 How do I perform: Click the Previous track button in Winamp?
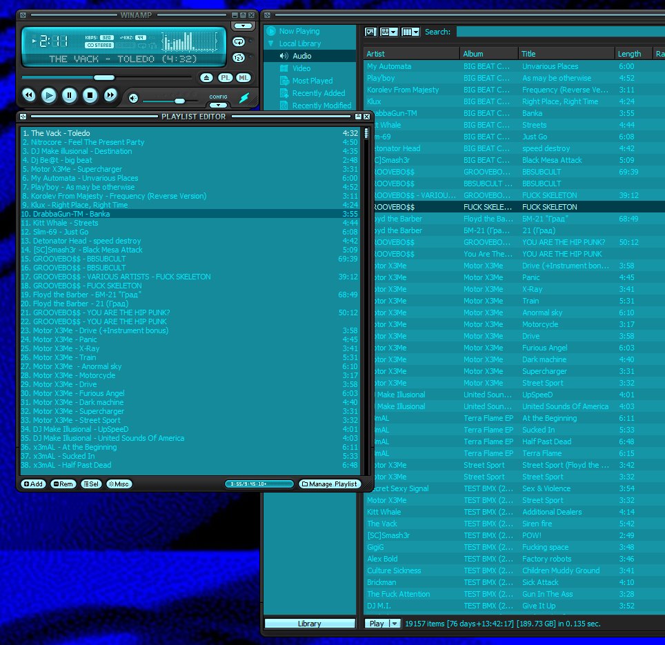[x=28, y=95]
